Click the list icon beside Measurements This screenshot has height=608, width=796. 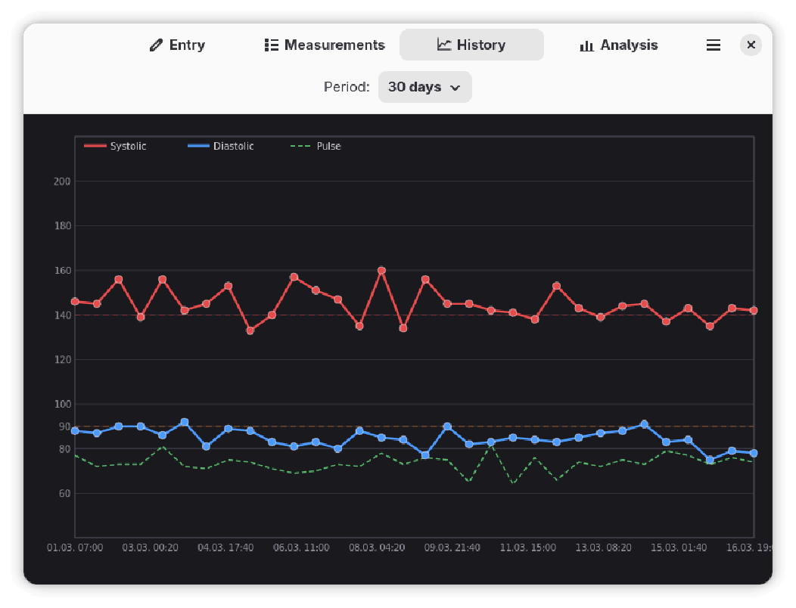point(272,45)
